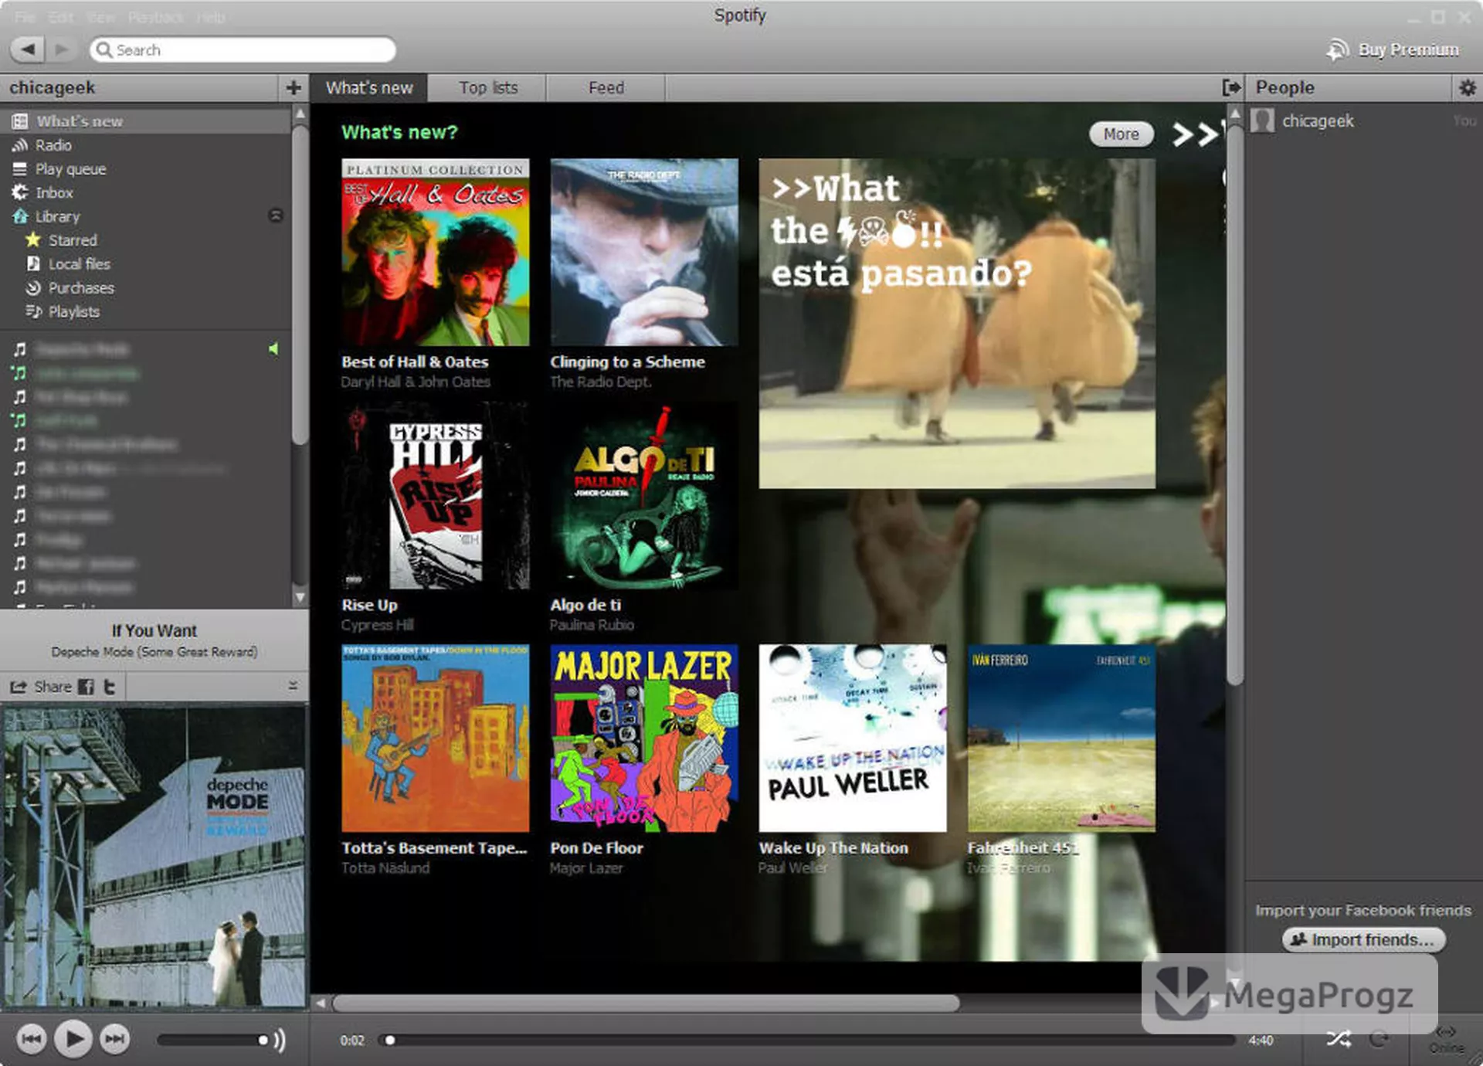Click the forward navigation arrow
Viewport: 1483px width, 1066px height.
62,49
